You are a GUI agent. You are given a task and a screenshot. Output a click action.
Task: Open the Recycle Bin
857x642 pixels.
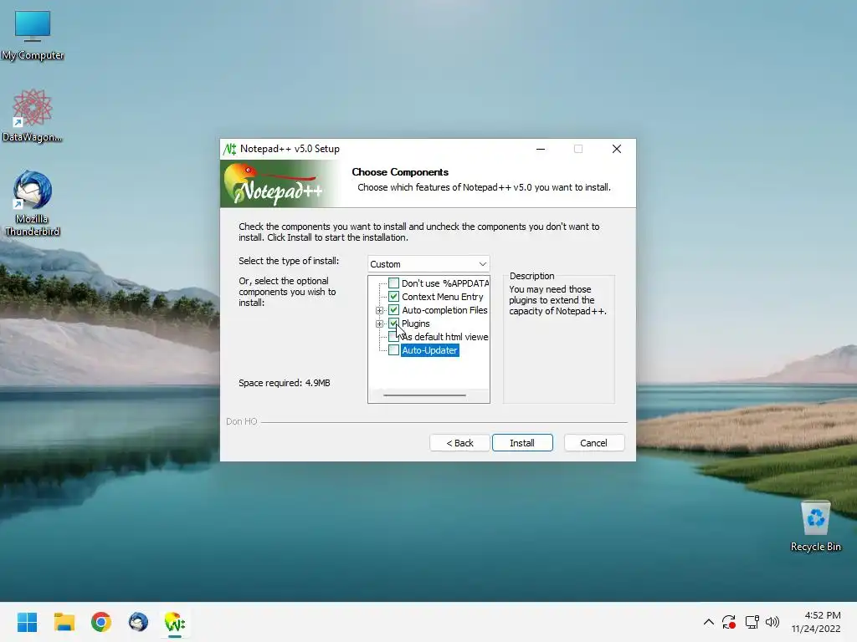pos(815,526)
